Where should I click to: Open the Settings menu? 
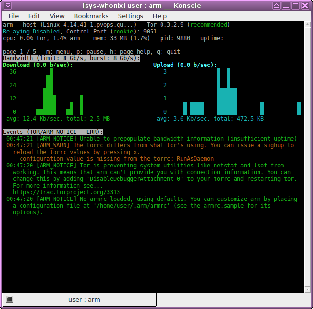click(x=130, y=16)
